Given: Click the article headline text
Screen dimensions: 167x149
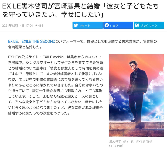Looking at the screenshot, I should (80, 10).
